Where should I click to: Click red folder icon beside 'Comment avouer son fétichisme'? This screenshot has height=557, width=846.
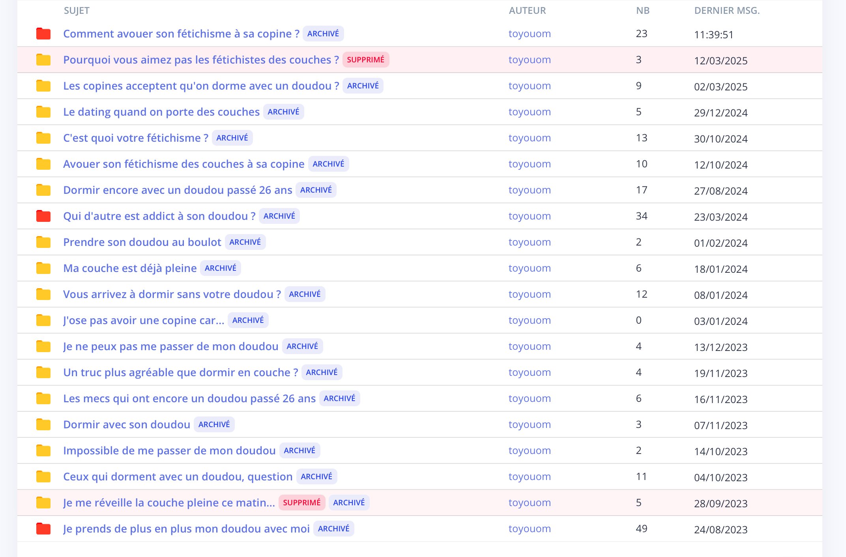(x=43, y=34)
